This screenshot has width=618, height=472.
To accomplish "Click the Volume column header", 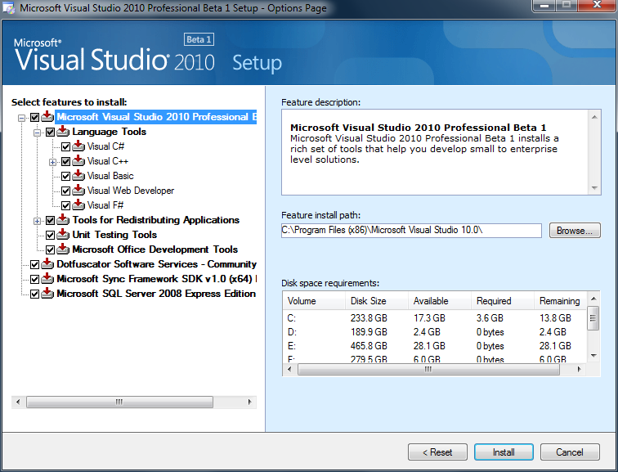I will (x=314, y=301).
